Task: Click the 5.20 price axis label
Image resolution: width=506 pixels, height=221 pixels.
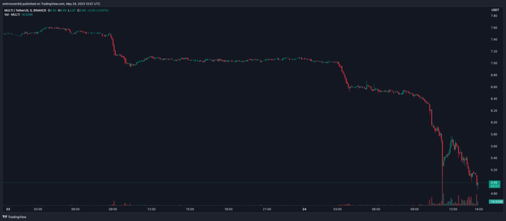Action: (x=494, y=170)
